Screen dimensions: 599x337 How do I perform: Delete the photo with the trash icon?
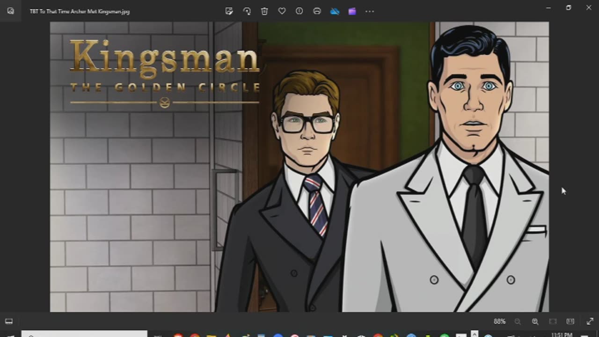click(264, 11)
